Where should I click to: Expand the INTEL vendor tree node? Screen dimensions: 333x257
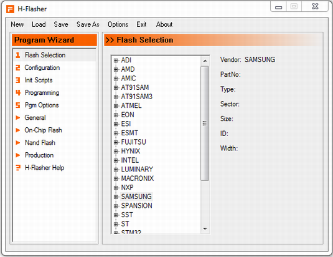(x=116, y=160)
